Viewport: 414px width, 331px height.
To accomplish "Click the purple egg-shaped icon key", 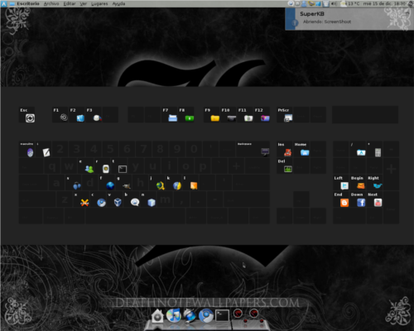I will coord(30,152).
